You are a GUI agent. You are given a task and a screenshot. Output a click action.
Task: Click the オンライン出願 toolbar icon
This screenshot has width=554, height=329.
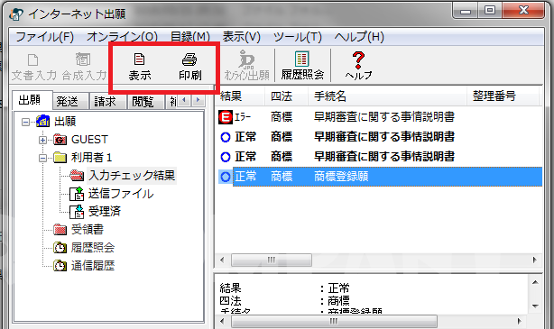(x=246, y=59)
